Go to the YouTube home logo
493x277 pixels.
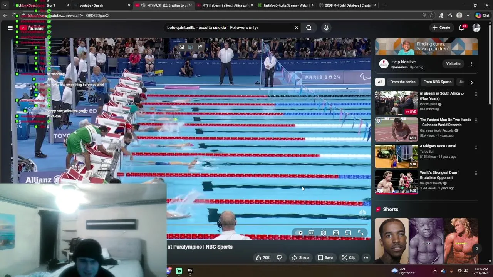[x=32, y=28]
